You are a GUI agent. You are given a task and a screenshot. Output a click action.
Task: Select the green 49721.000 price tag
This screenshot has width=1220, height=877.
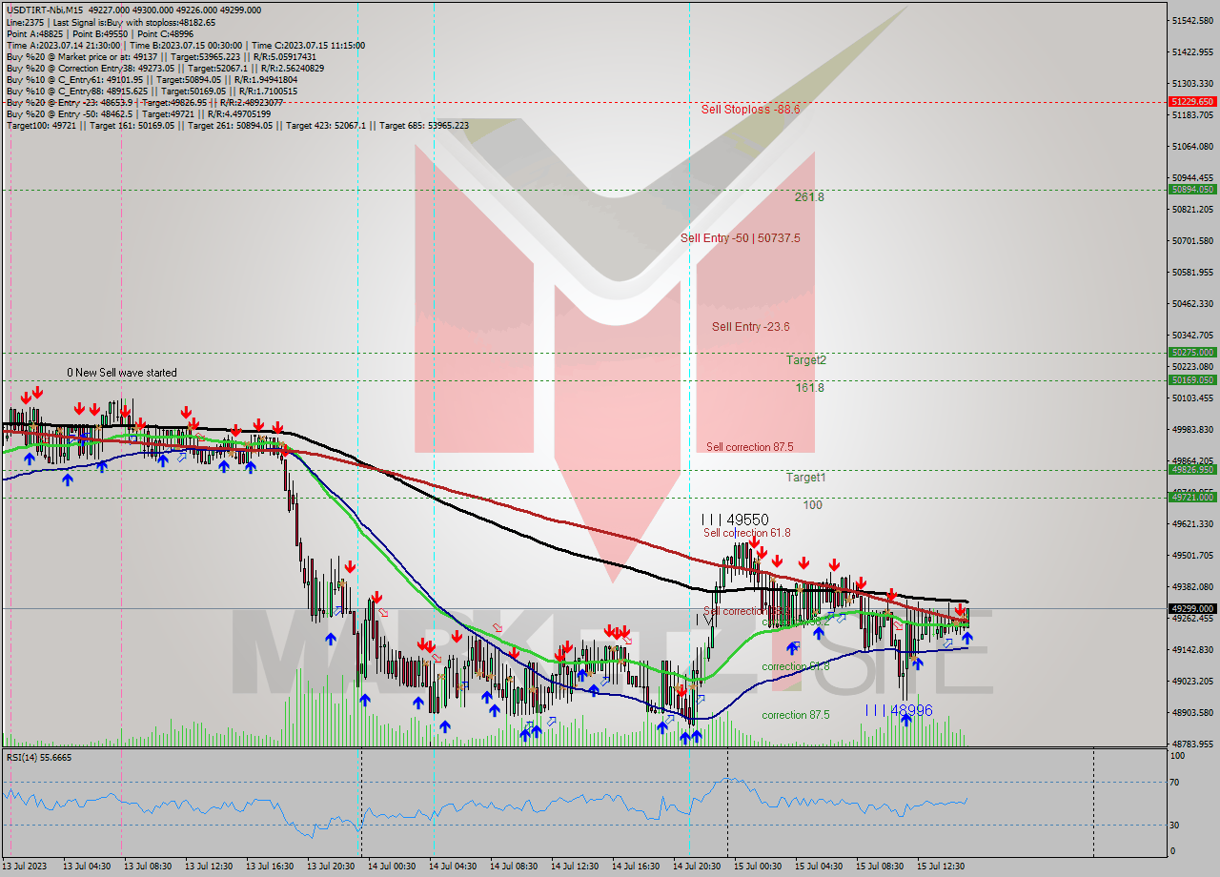click(x=1192, y=497)
